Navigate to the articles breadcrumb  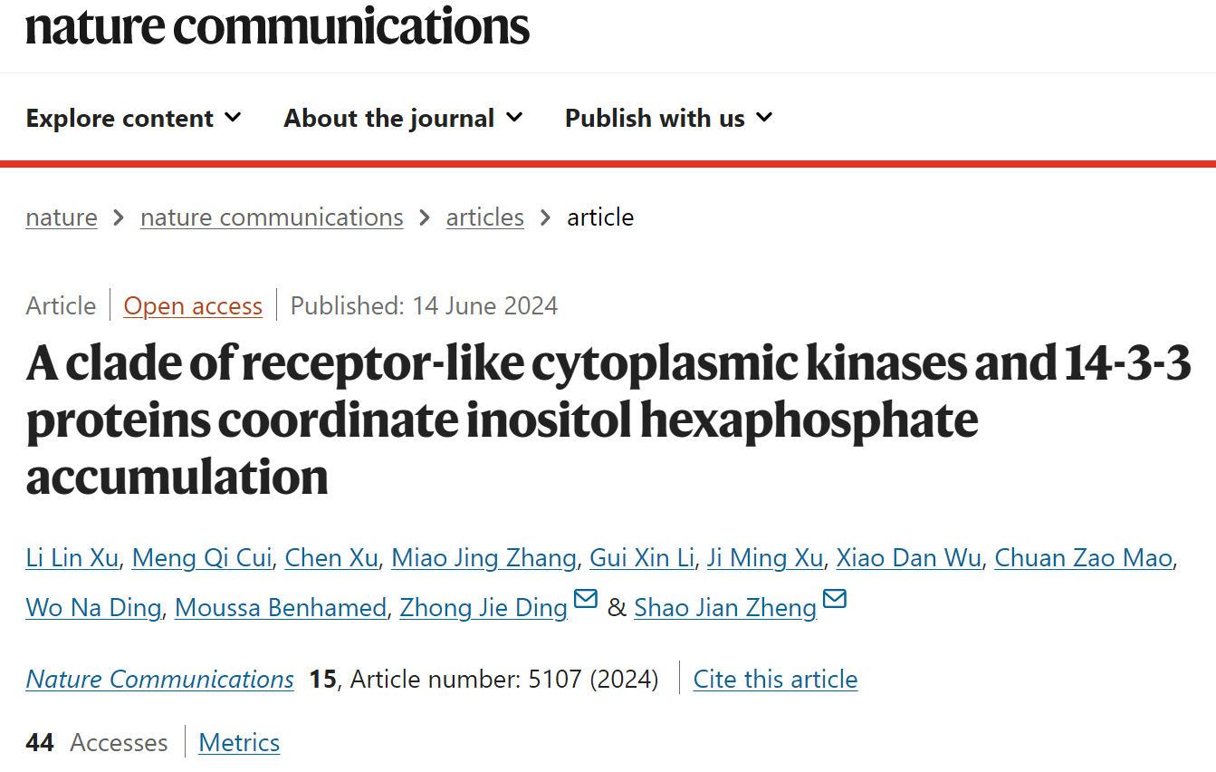485,217
